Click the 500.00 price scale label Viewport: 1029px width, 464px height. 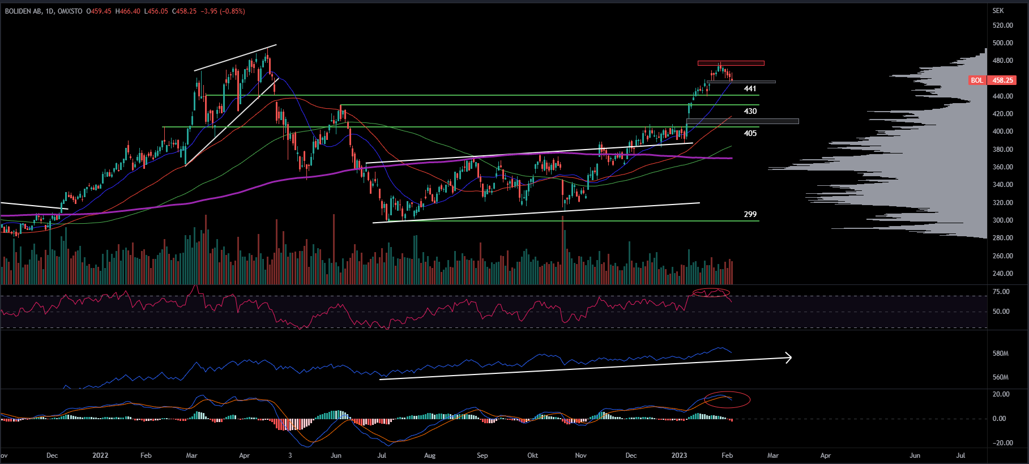1002,43
